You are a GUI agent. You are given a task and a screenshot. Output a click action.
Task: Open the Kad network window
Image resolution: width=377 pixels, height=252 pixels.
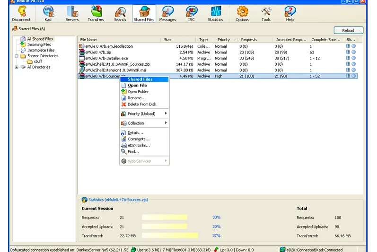[x=48, y=13]
